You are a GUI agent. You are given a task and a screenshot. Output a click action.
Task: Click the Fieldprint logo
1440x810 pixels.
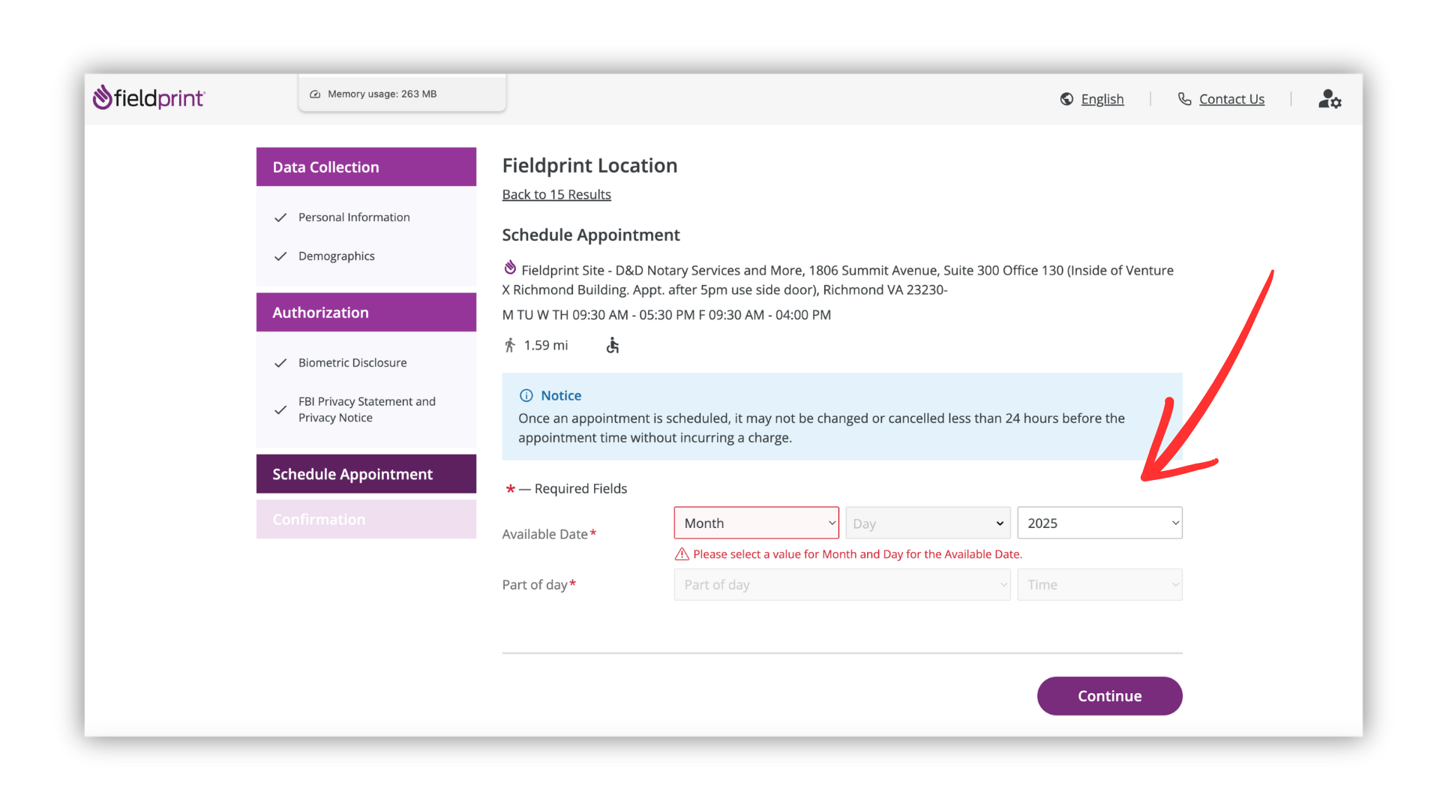[x=148, y=97]
